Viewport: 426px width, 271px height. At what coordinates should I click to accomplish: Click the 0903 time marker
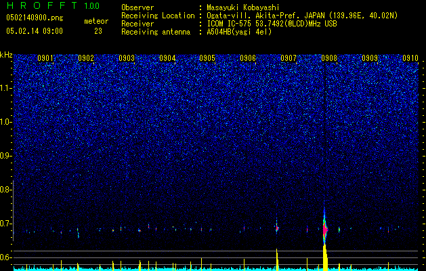(127, 58)
